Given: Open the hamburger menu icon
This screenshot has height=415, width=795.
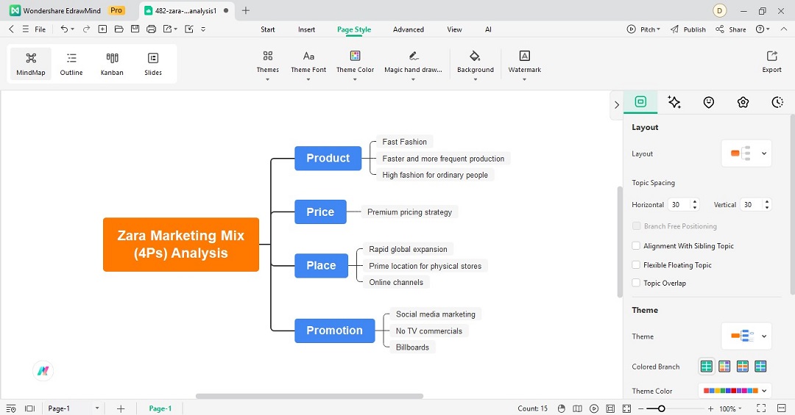Looking at the screenshot, I should click(x=25, y=29).
